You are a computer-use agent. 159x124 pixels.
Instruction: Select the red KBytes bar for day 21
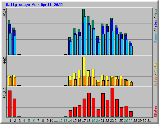103,105
